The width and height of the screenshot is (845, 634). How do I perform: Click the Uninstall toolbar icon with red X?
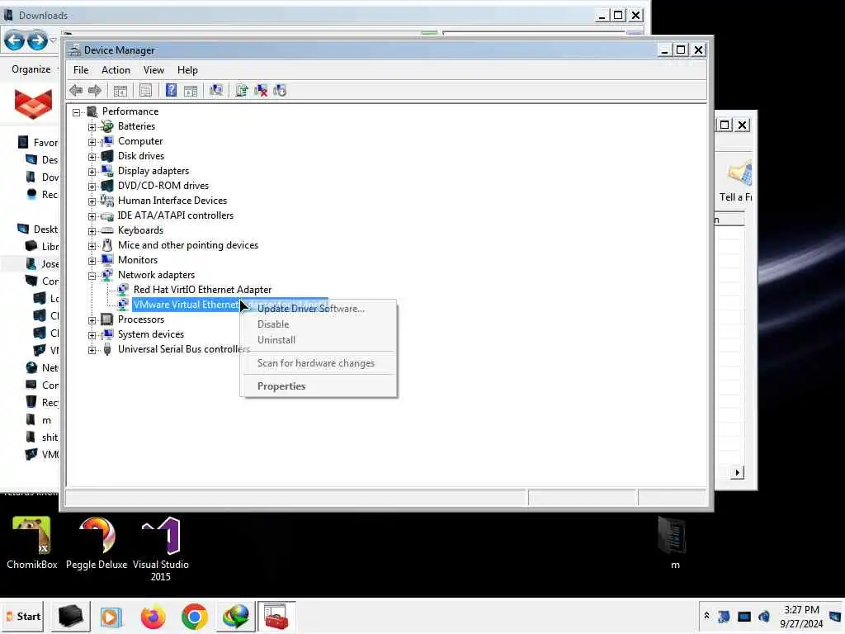coord(261,91)
